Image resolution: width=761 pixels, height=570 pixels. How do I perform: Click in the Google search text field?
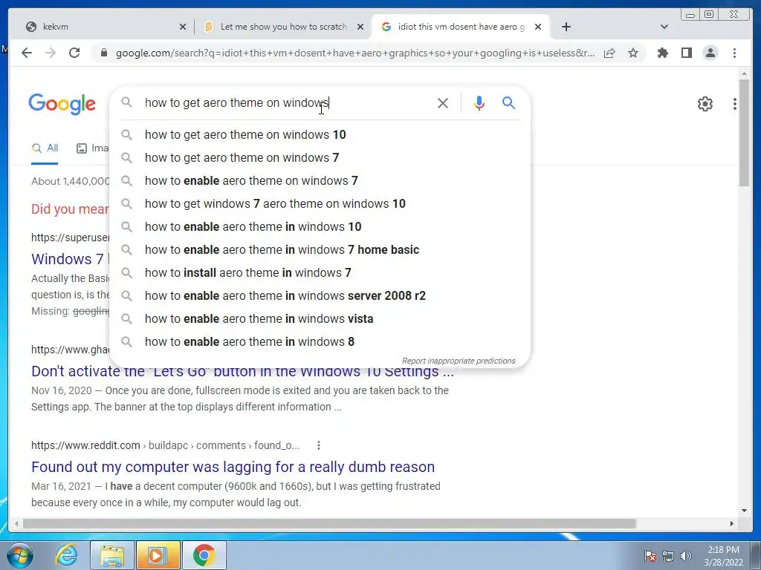[286, 102]
